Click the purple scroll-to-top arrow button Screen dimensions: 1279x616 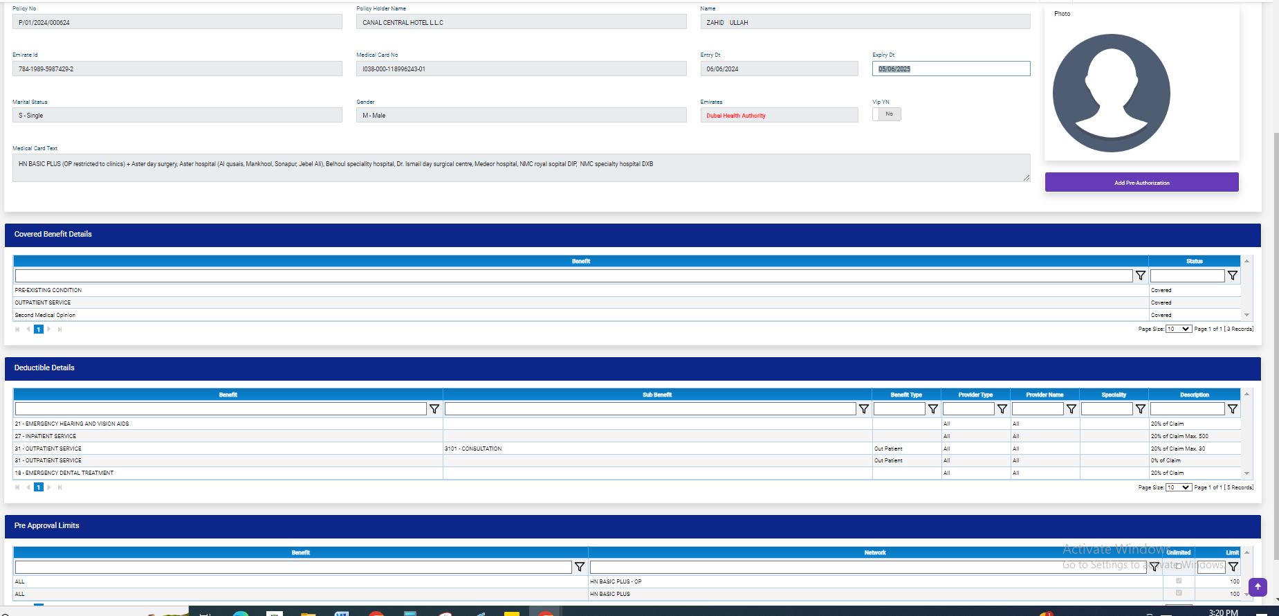click(x=1258, y=587)
